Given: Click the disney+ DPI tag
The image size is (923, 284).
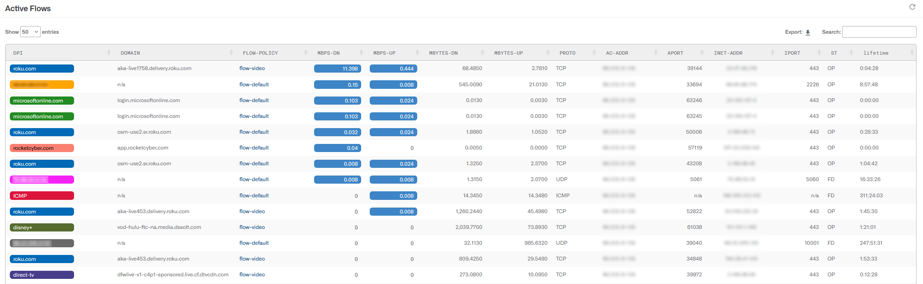Looking at the screenshot, I should point(42,228).
